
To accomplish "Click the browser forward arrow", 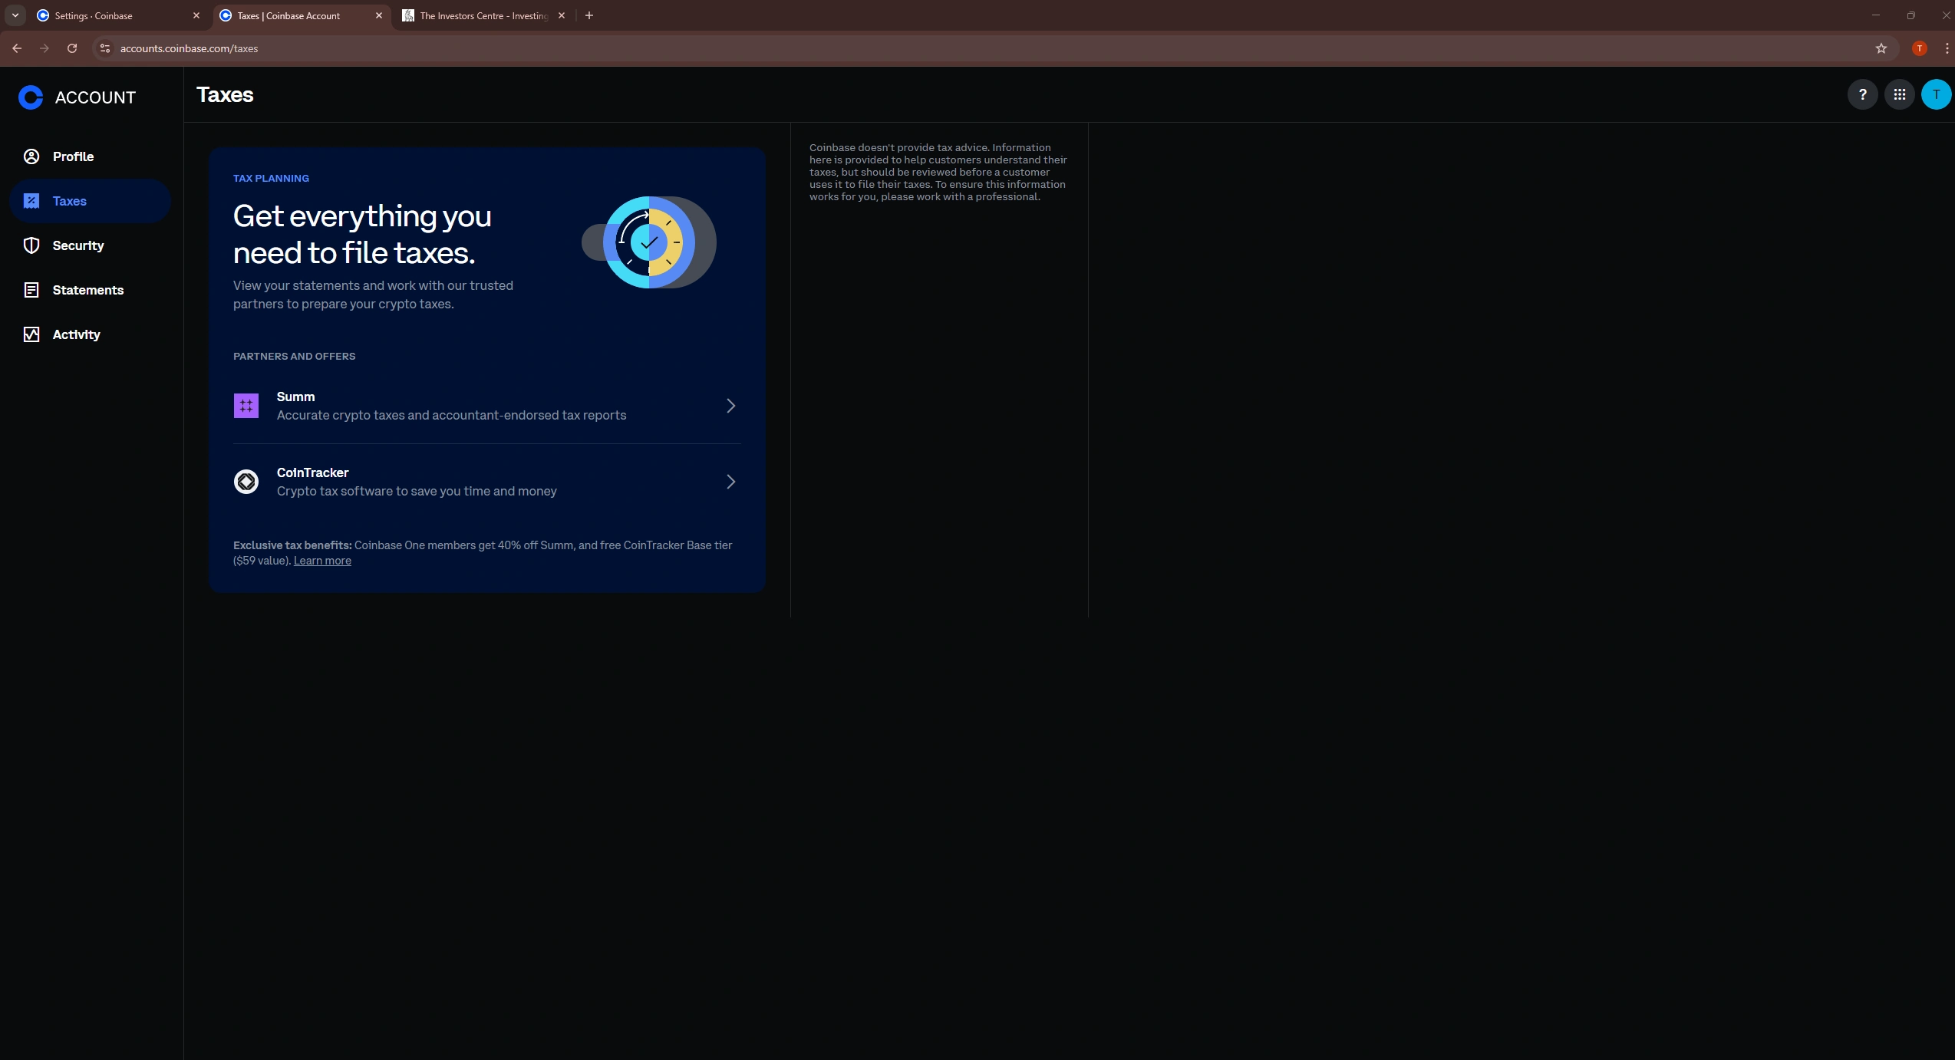I will click(45, 48).
